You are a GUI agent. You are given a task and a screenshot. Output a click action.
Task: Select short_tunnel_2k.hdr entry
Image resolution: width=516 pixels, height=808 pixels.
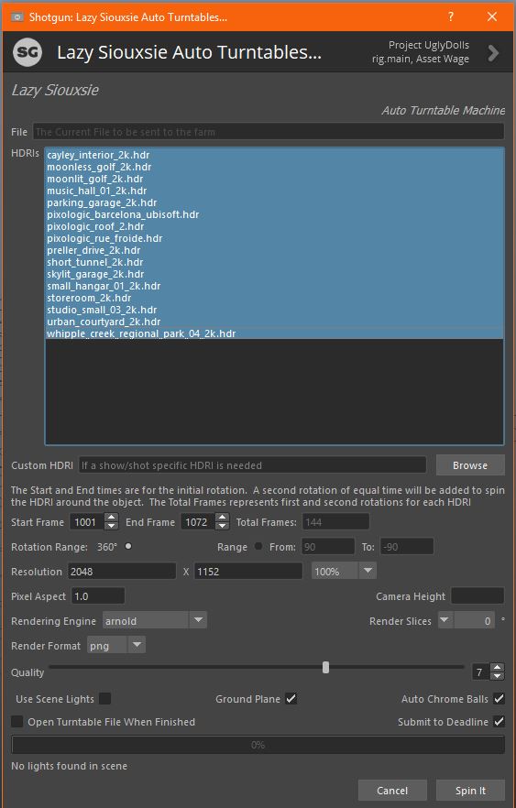[x=274, y=261]
